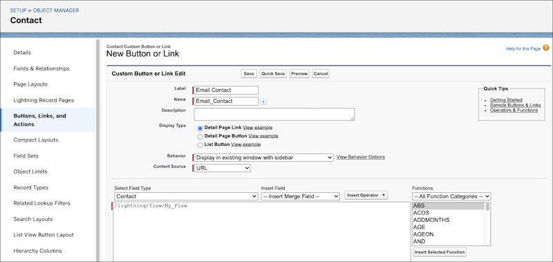Viewport: 553px width, 262px height.
Task: Click the Name input field
Action: coord(226,101)
